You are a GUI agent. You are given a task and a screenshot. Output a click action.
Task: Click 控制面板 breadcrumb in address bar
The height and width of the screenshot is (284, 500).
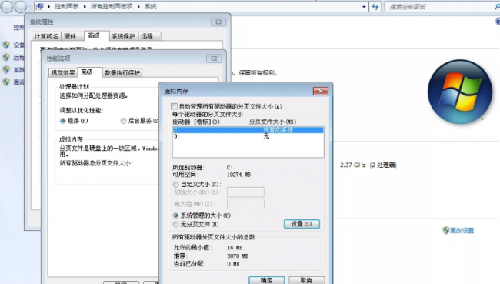click(x=67, y=6)
